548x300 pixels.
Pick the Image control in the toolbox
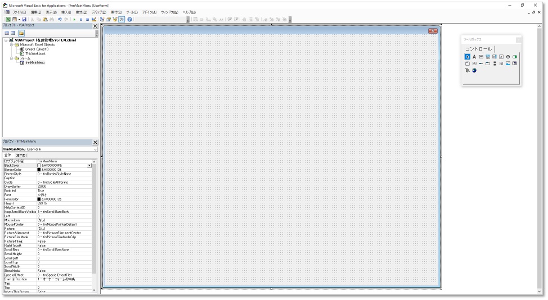tap(508, 63)
